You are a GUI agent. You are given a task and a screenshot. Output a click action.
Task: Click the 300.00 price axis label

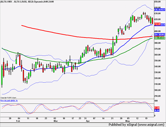coord(157,90)
